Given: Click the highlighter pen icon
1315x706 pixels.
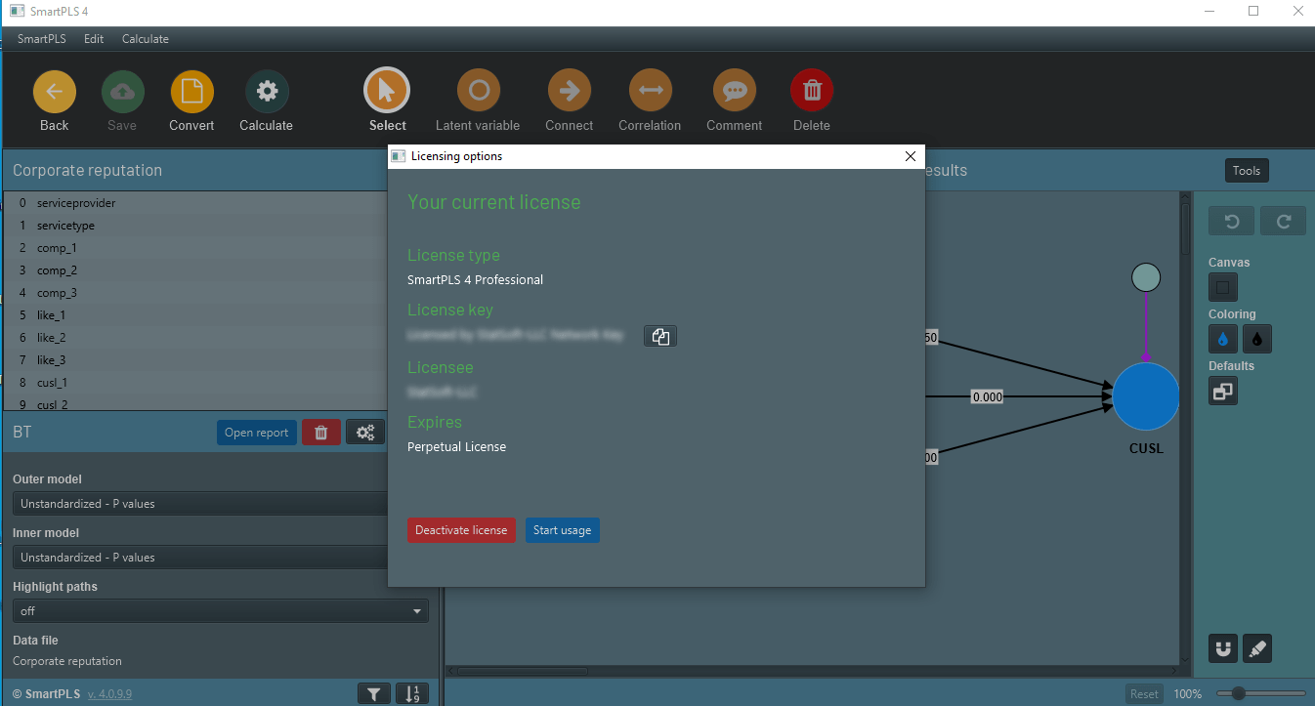Looking at the screenshot, I should (1257, 648).
